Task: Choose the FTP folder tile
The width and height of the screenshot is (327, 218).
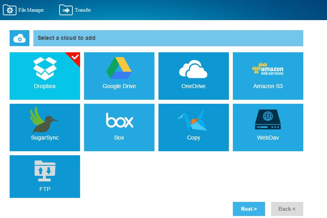Action: click(45, 177)
